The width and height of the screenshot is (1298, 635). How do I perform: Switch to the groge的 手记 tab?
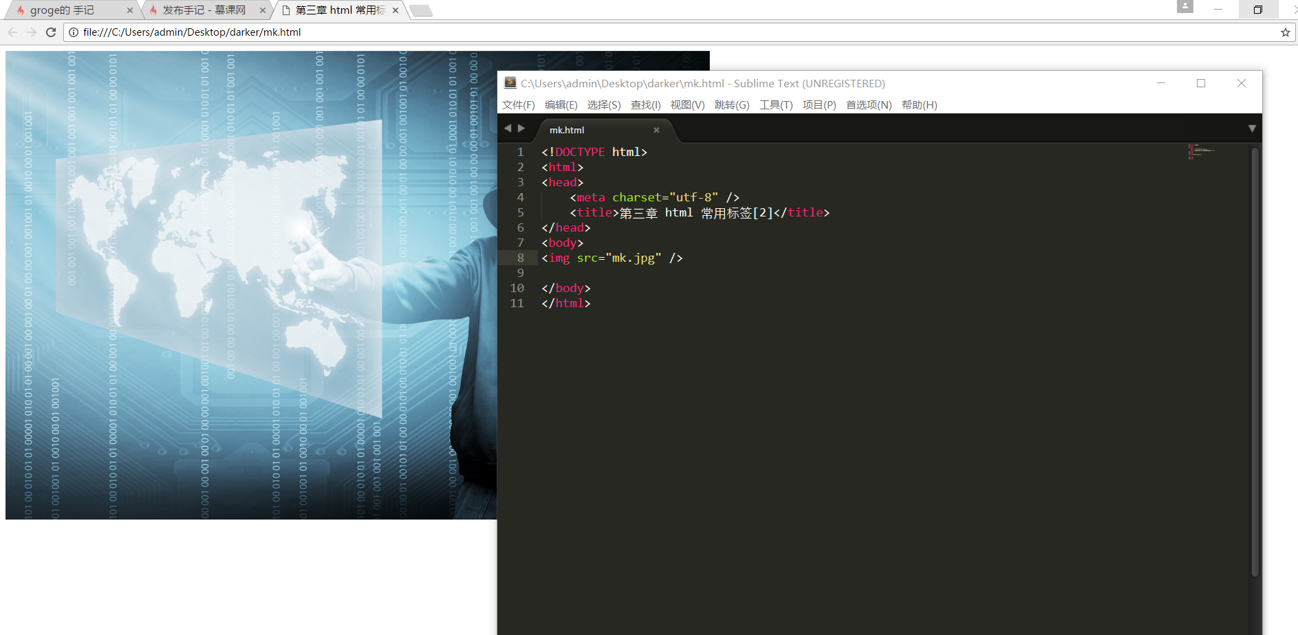[72, 10]
